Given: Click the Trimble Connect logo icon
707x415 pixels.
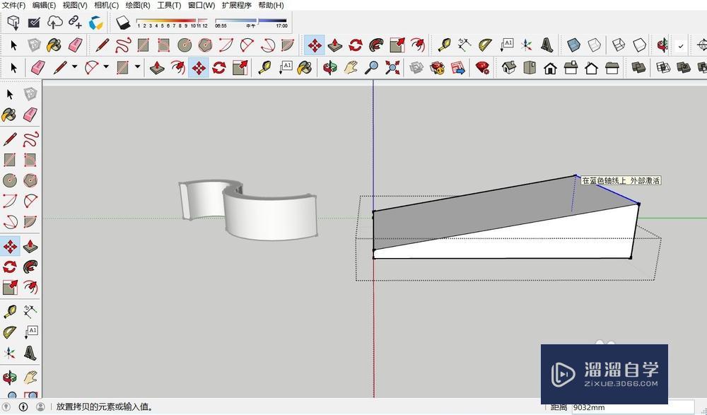Looking at the screenshot, I should pos(95,23).
